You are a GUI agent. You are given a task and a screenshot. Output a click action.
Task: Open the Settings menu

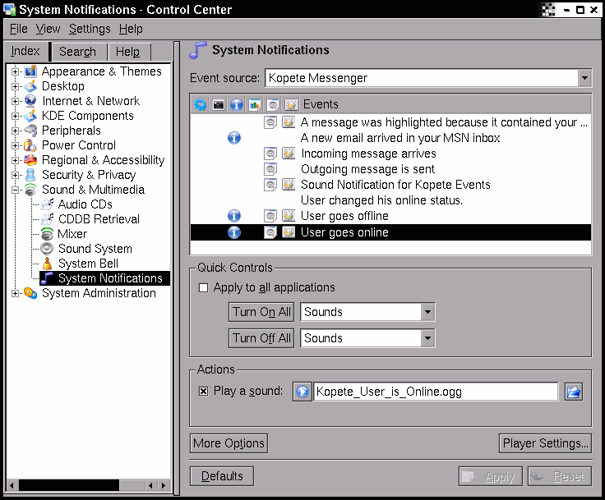[x=90, y=29]
